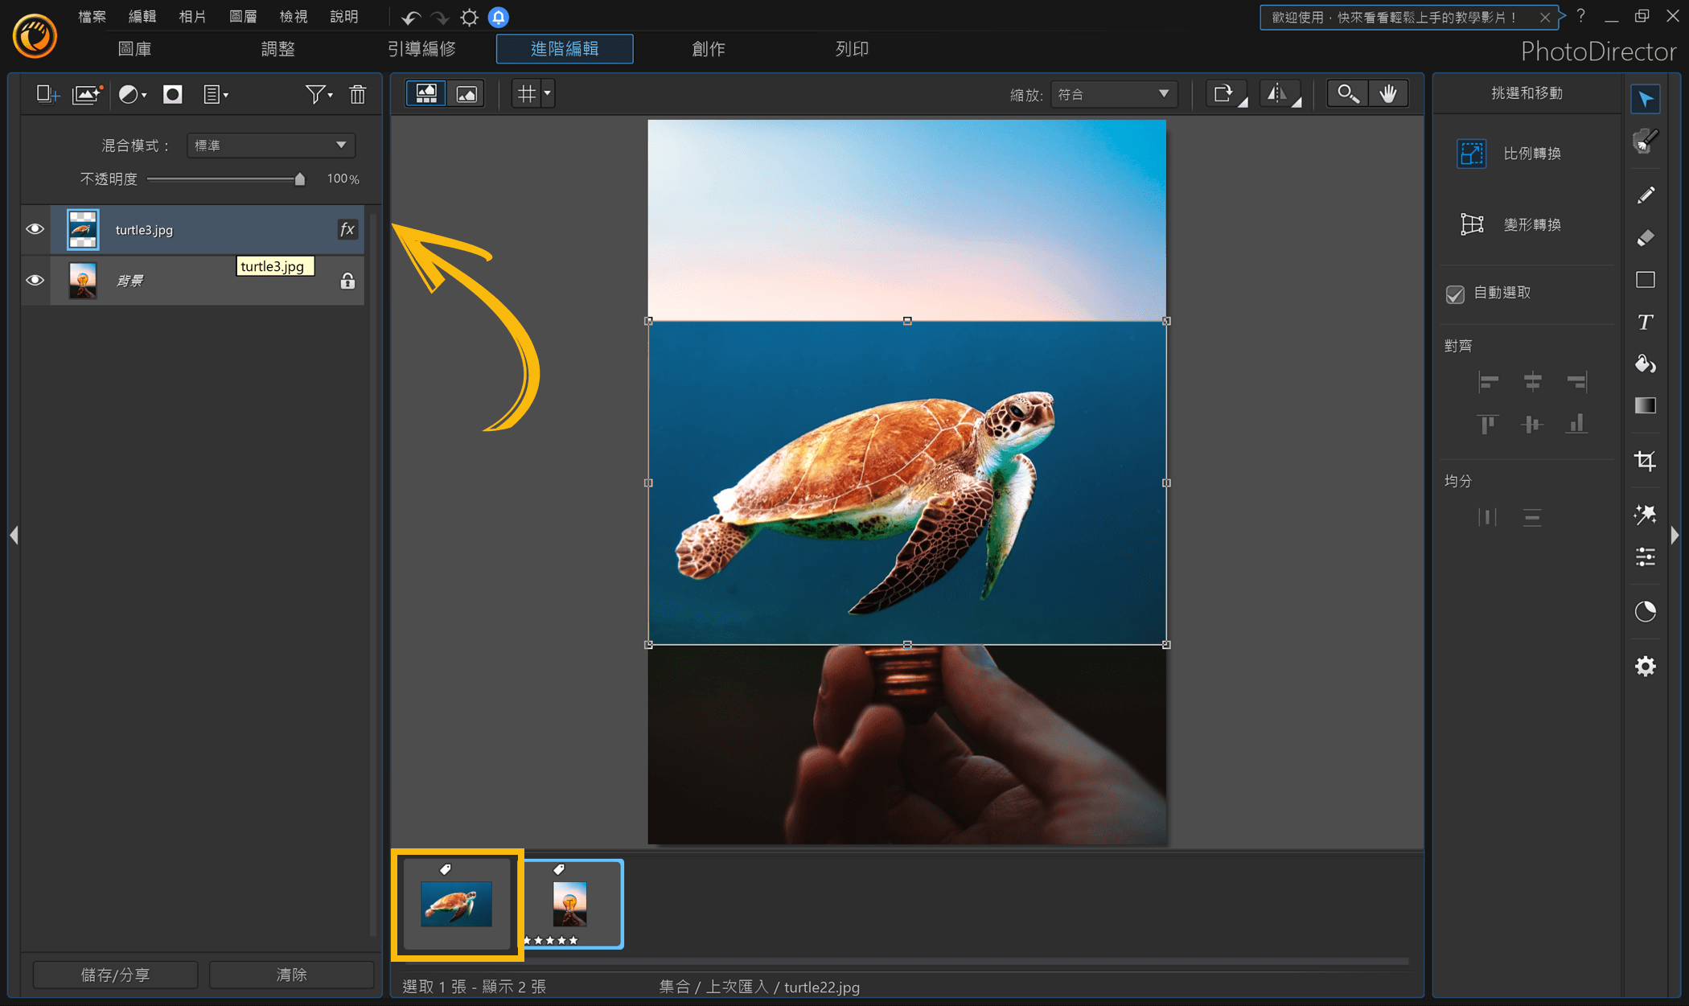
Task: Open the 說明 menu
Action: point(344,16)
